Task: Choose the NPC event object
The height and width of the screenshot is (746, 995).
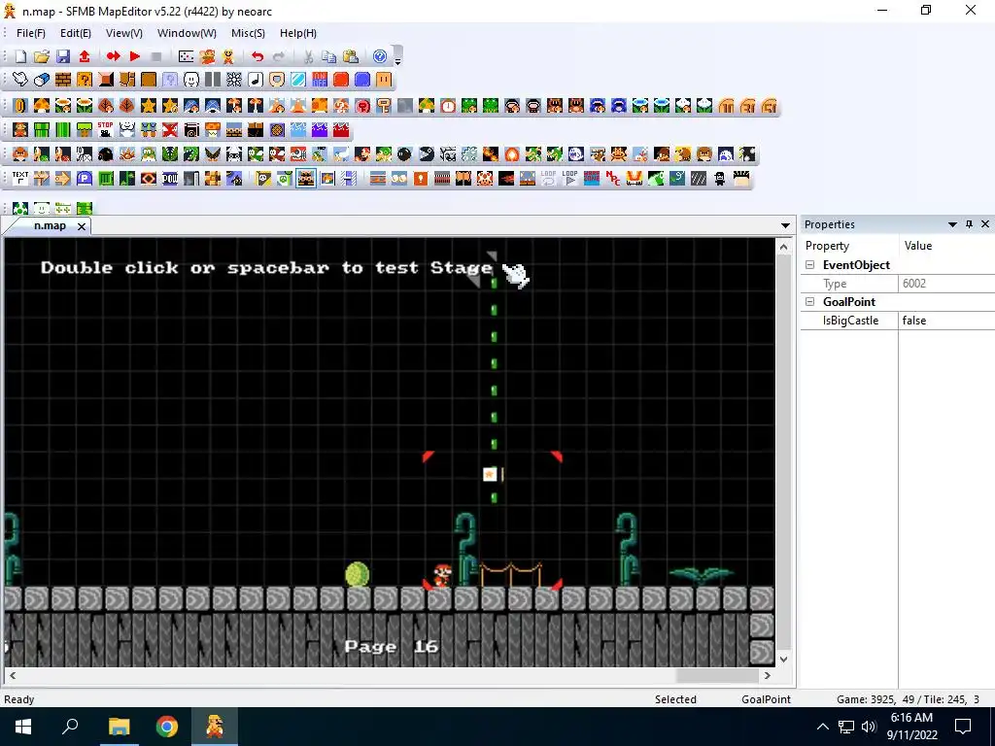Action: pos(613,179)
